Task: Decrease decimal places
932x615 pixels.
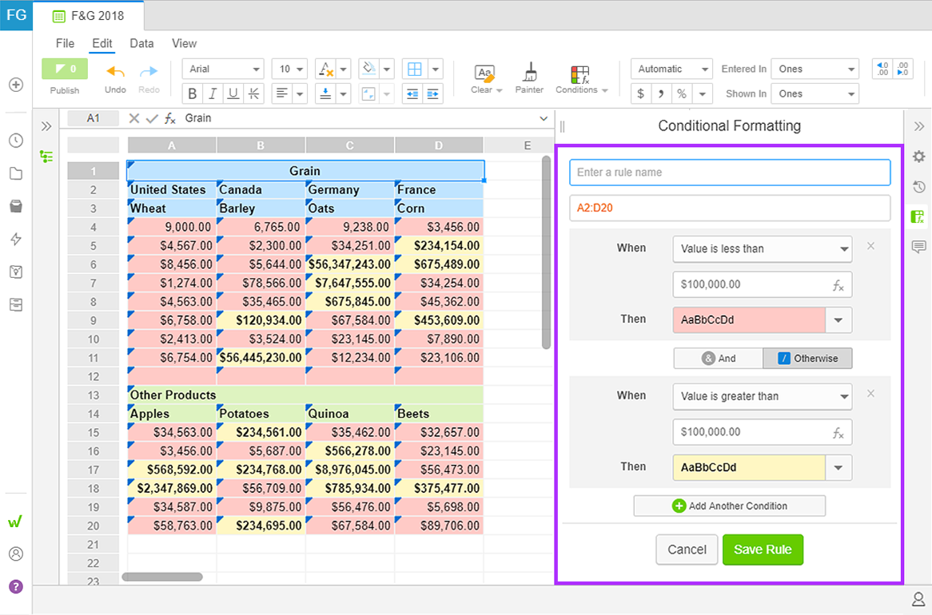Action: click(x=882, y=69)
